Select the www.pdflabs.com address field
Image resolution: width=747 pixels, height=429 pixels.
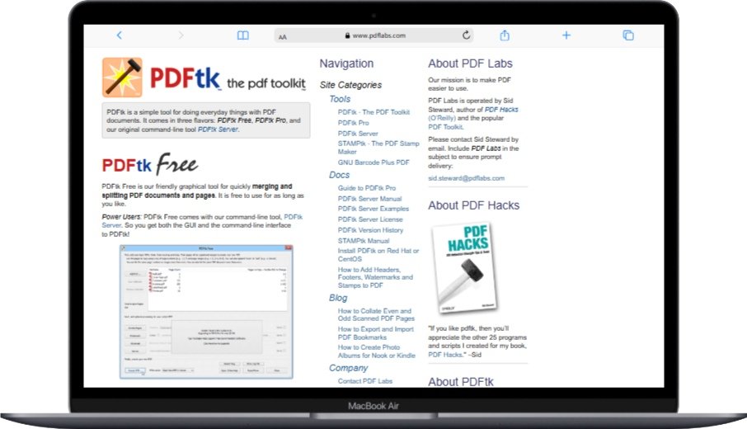coord(374,35)
